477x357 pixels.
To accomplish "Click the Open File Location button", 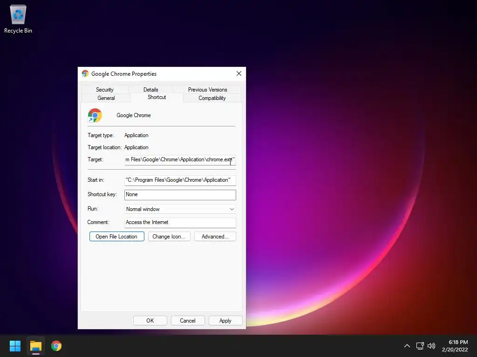I will point(116,237).
